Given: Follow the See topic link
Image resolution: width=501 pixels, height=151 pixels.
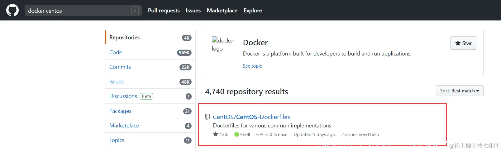Looking at the screenshot, I should (252, 66).
